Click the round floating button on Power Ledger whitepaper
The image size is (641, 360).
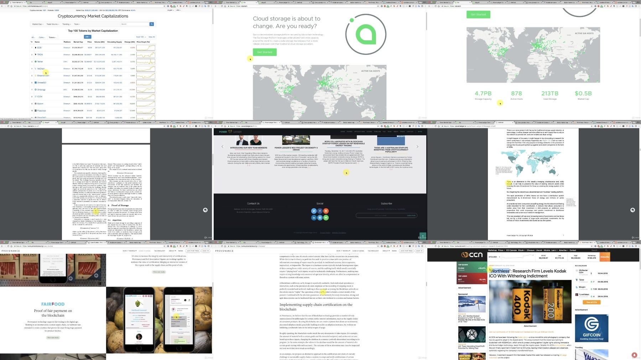[632, 210]
